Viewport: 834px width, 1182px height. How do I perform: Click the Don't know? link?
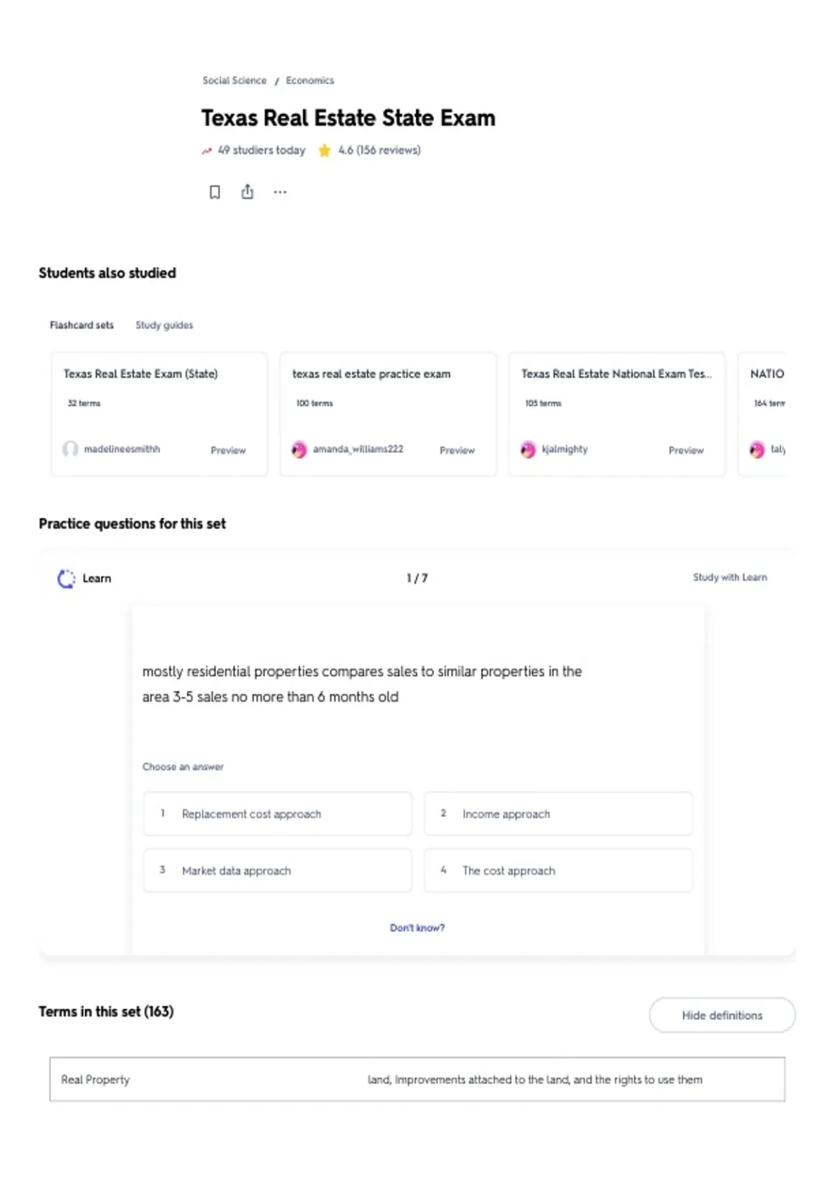tap(417, 928)
